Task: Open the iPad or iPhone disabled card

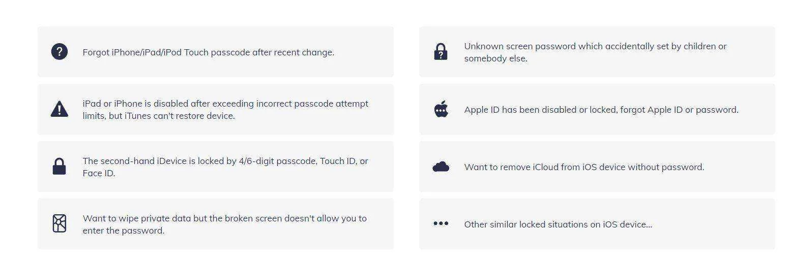Action: tap(216, 109)
